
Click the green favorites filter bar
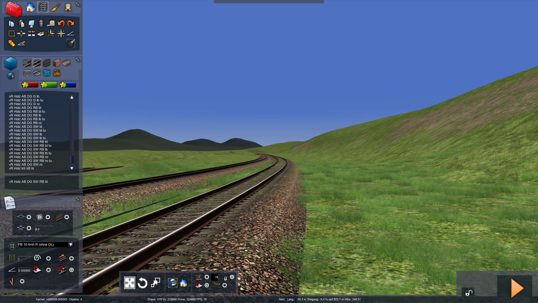(48, 85)
